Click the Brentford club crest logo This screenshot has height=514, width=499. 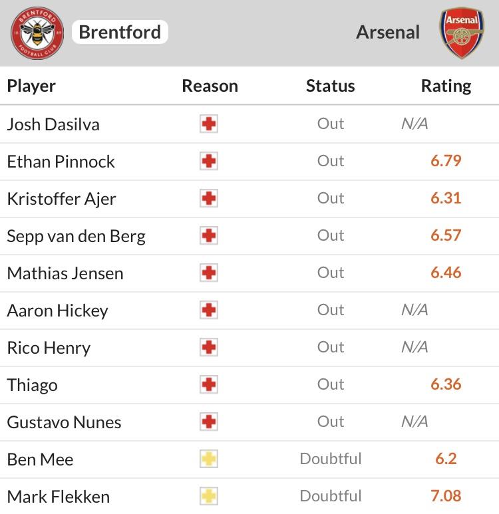(37, 33)
